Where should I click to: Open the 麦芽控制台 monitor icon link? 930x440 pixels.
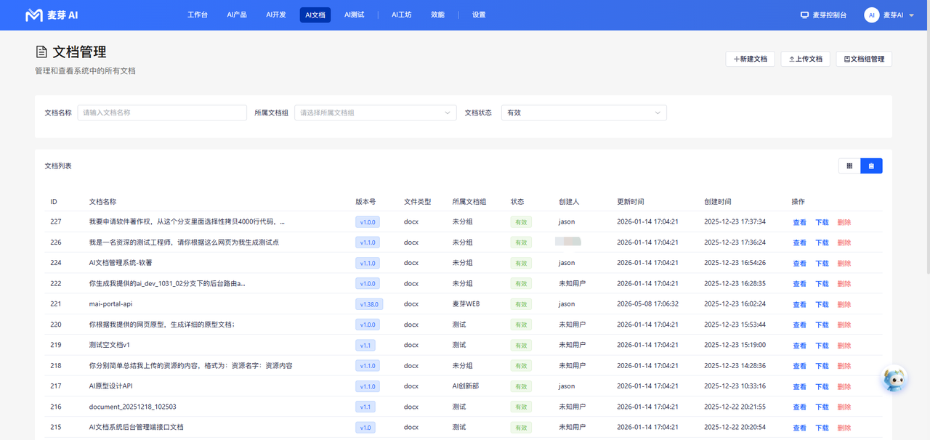(804, 15)
